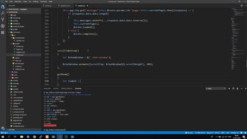
Task: Open Chrome from the taskbar
Action: [34, 137]
